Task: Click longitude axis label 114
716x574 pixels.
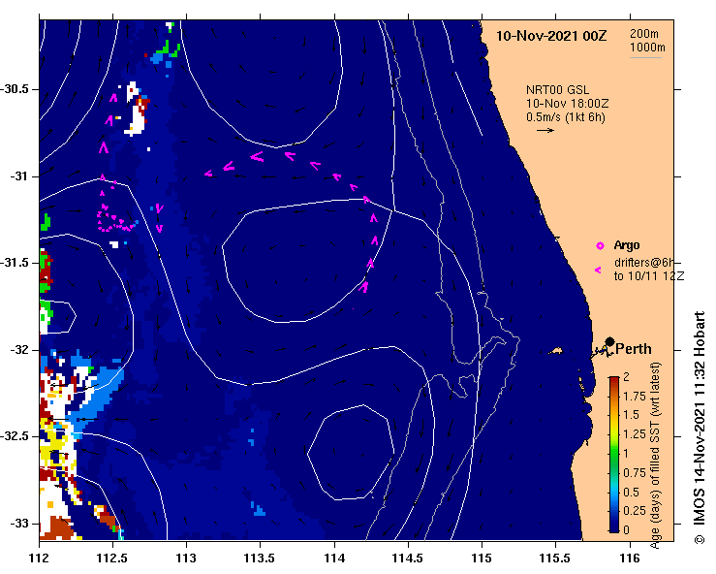Action: coord(334,558)
